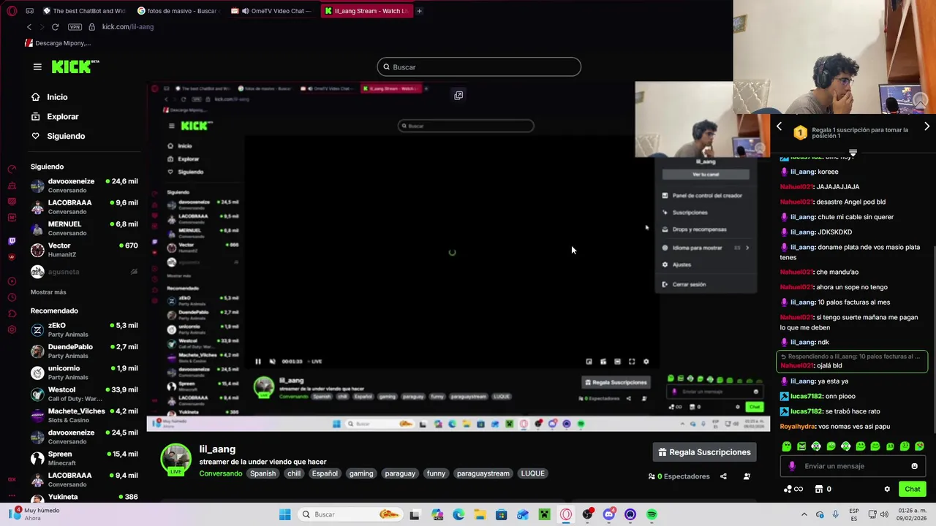Image resolution: width=936 pixels, height=526 pixels.
Task: Click the Enviar un mensaje chat input
Action: pos(852,466)
